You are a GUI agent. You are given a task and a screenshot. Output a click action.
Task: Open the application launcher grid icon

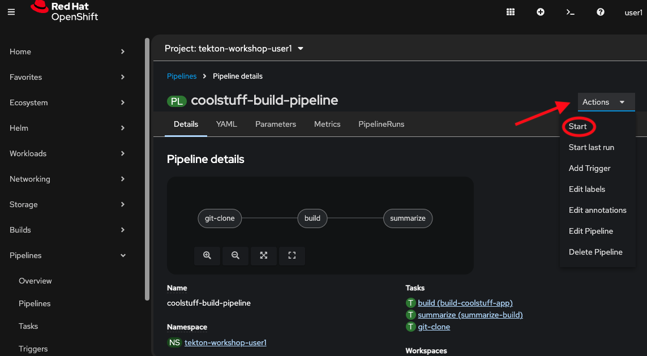point(510,12)
